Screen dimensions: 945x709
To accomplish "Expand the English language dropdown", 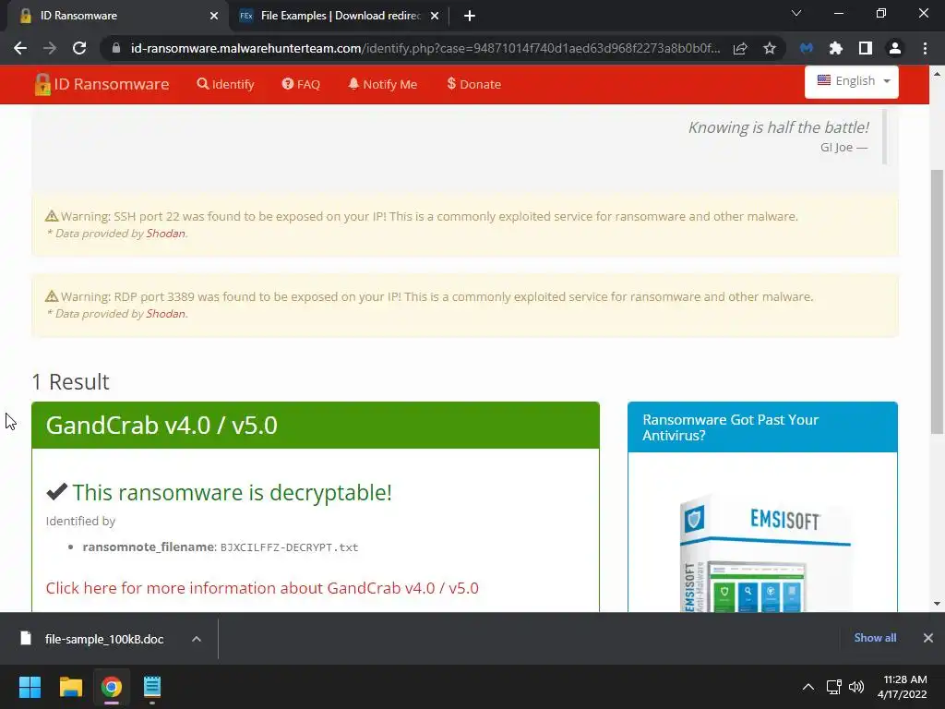I will click(x=852, y=81).
